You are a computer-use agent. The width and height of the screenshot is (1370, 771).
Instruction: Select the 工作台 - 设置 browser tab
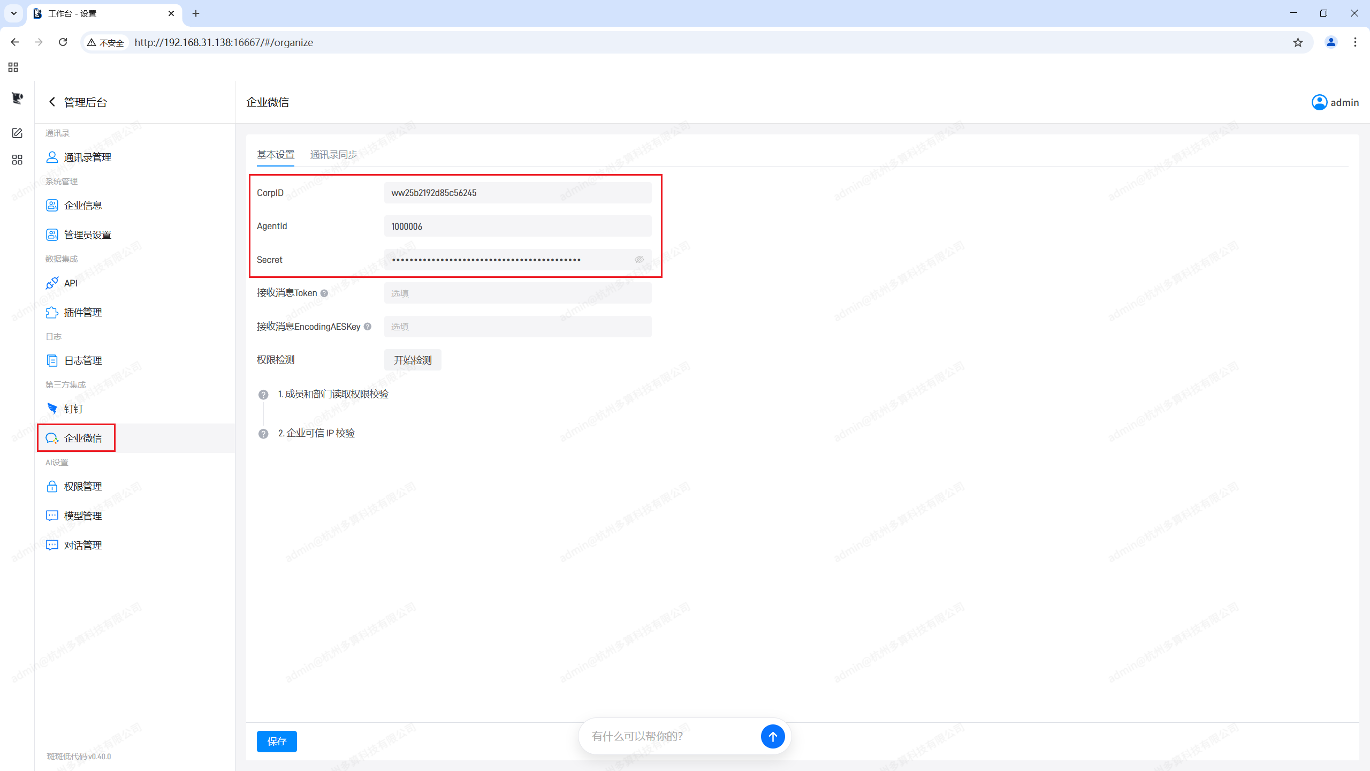click(x=104, y=13)
